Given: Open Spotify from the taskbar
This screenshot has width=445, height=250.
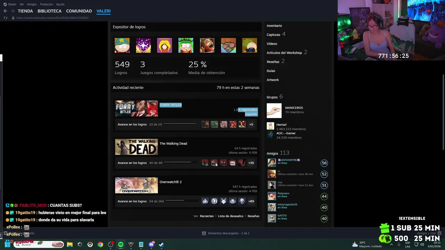Looking at the screenshot, I should tap(121, 244).
